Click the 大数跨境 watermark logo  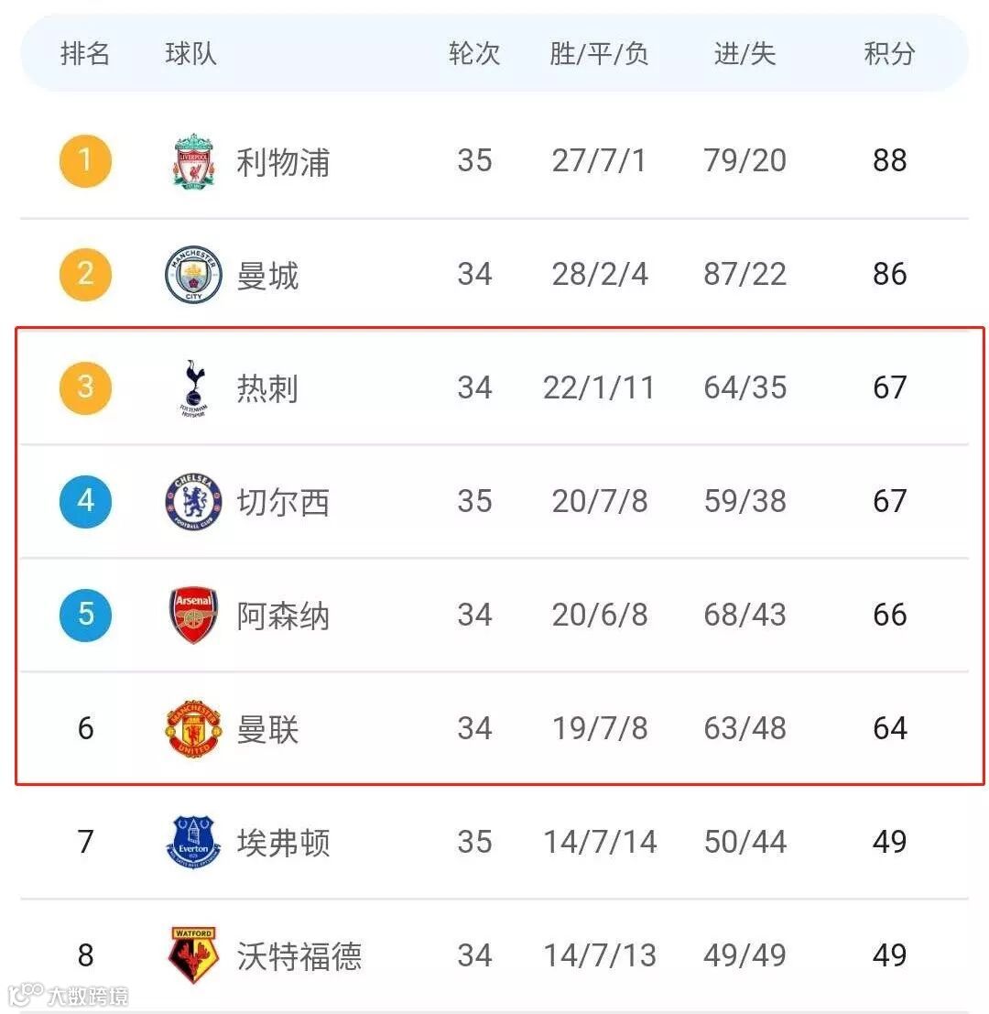coord(68,995)
